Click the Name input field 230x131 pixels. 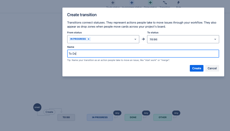click(x=143, y=54)
